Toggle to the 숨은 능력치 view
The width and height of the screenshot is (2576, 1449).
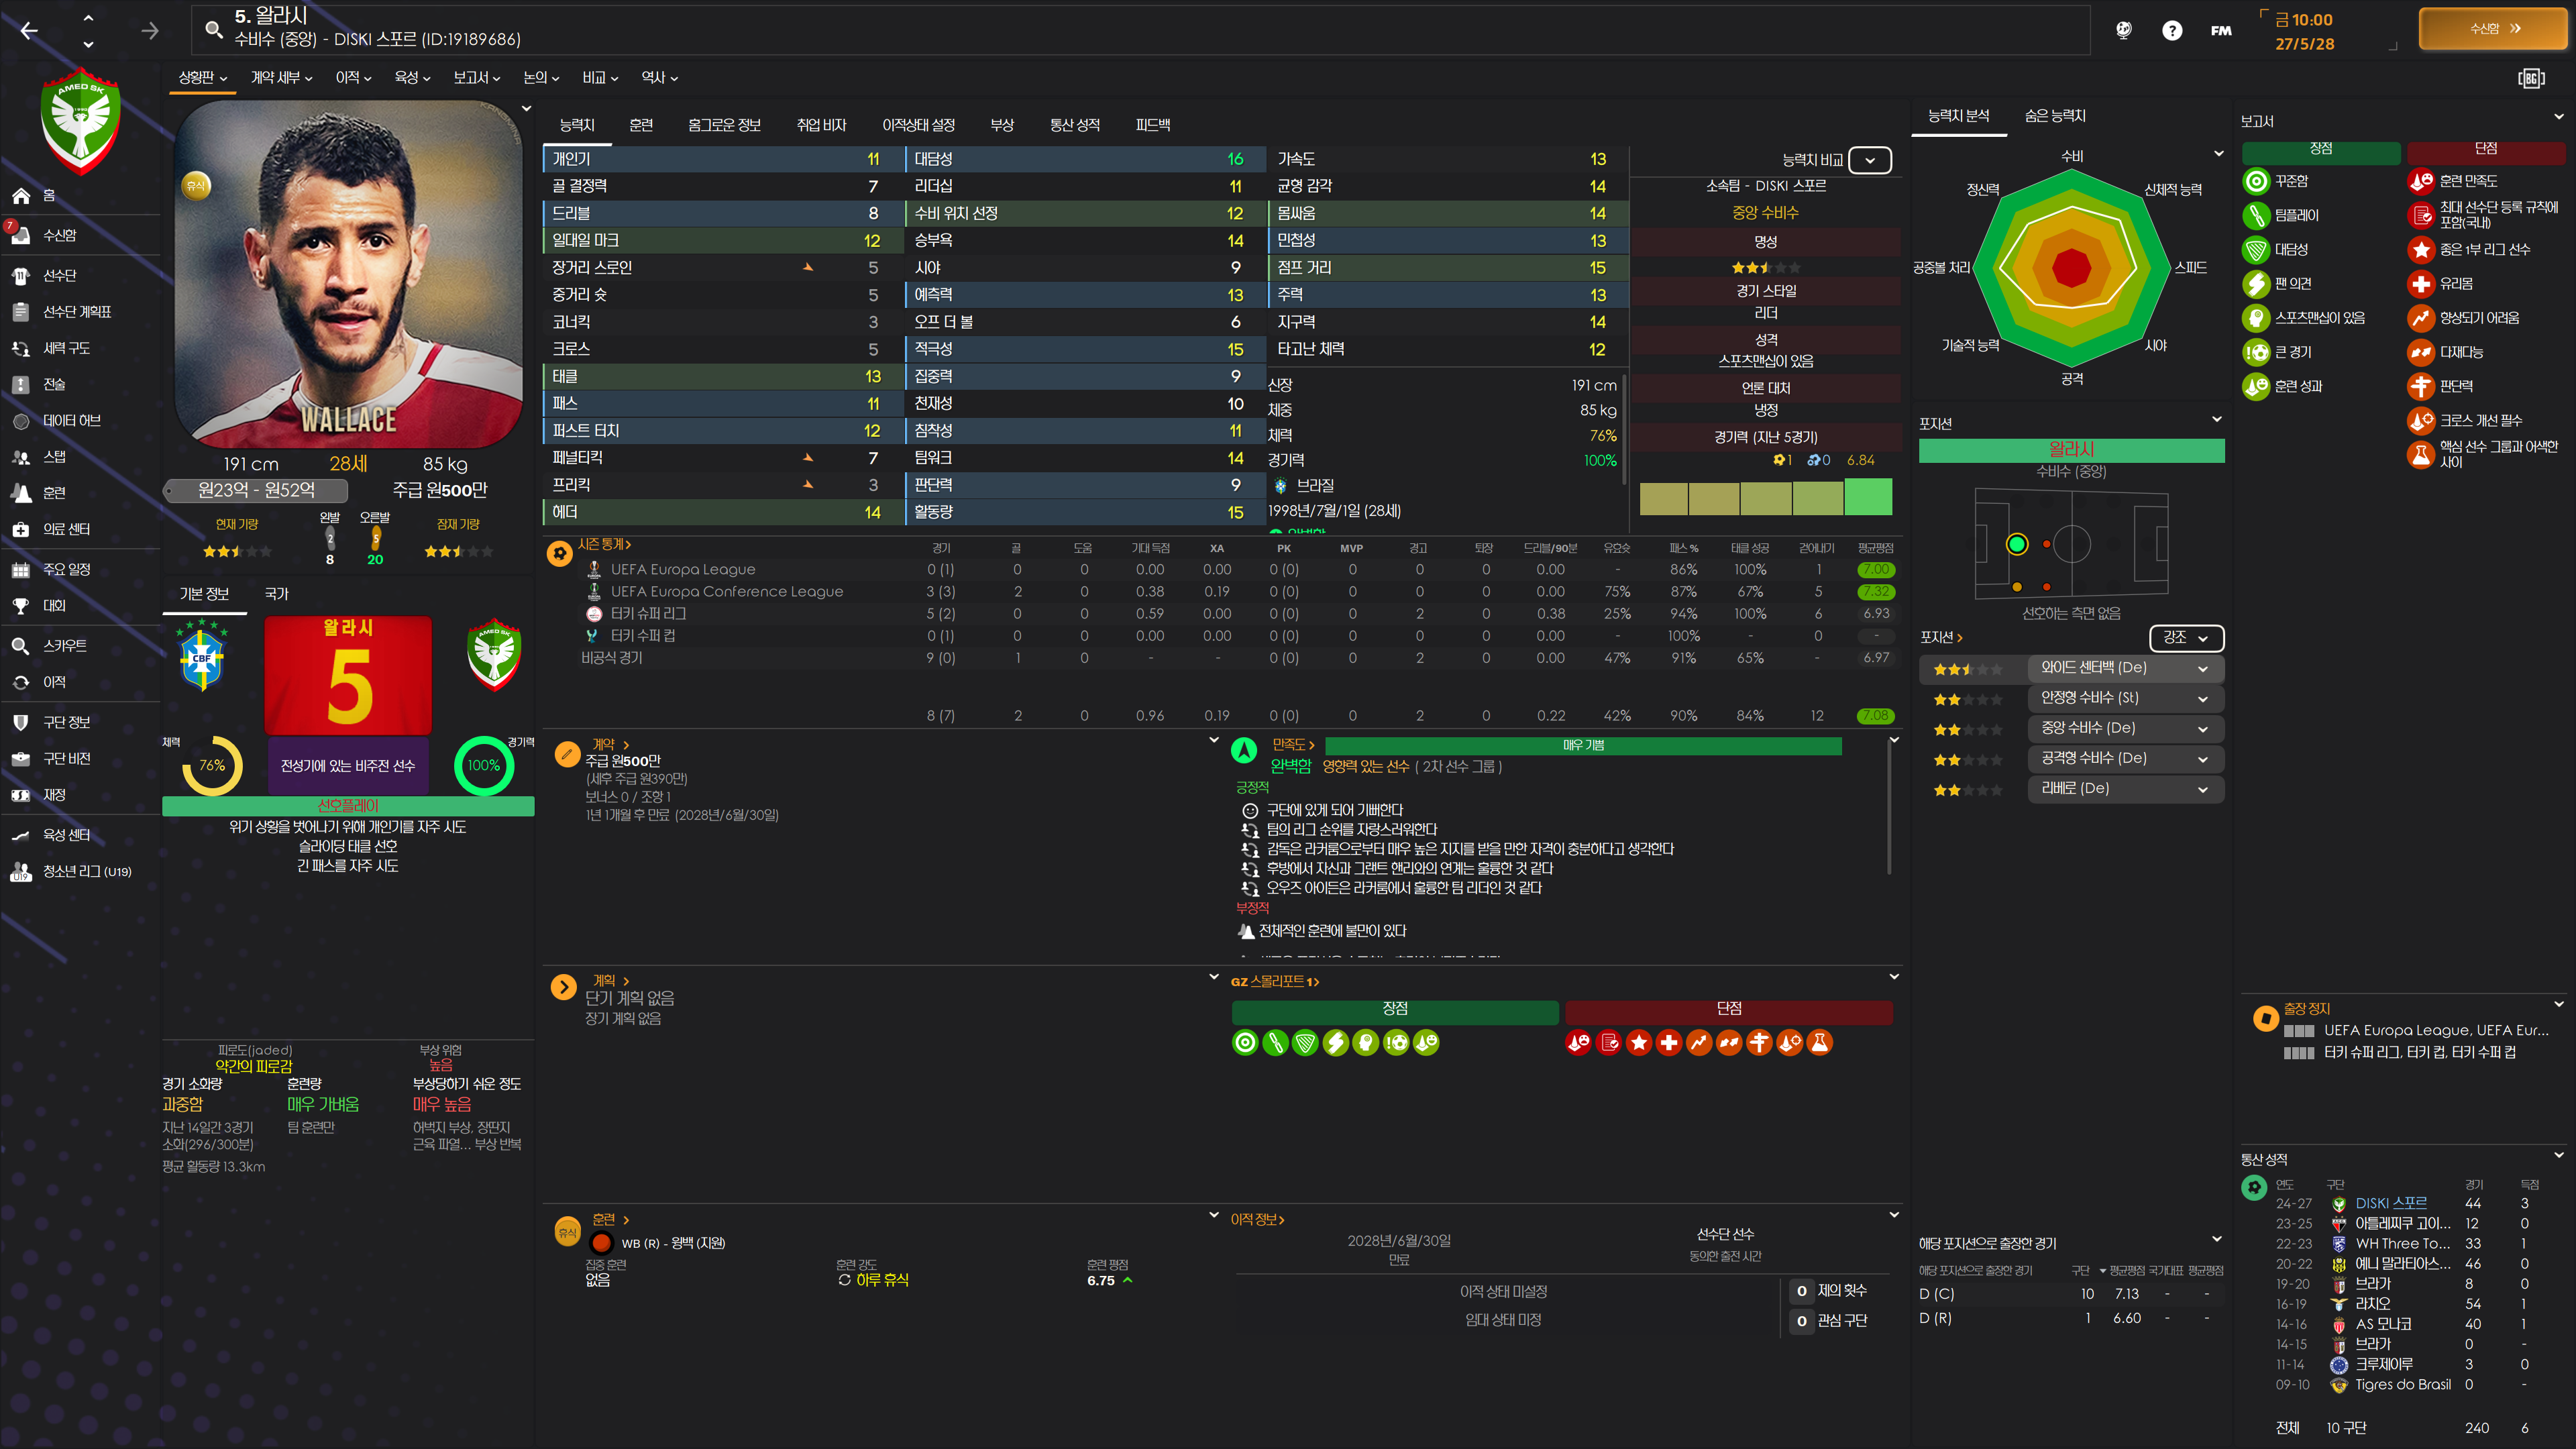(x=2055, y=116)
